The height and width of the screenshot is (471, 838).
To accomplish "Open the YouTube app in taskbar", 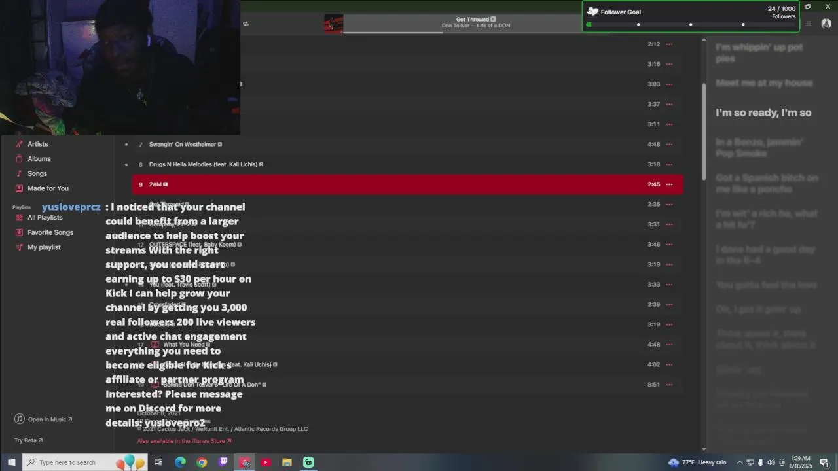I will pyautogui.click(x=266, y=462).
